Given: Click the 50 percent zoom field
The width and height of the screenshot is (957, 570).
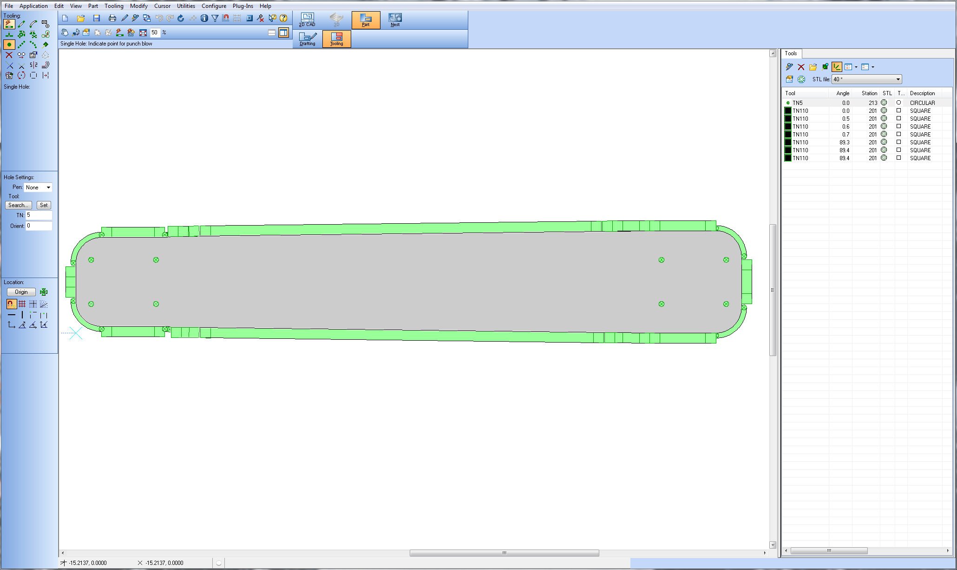Looking at the screenshot, I should point(155,32).
